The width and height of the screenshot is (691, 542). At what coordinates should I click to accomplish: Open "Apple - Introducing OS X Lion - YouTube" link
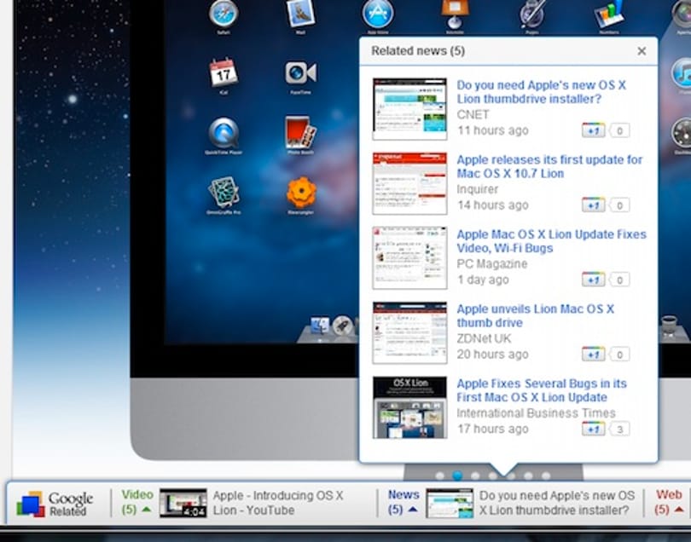click(278, 503)
